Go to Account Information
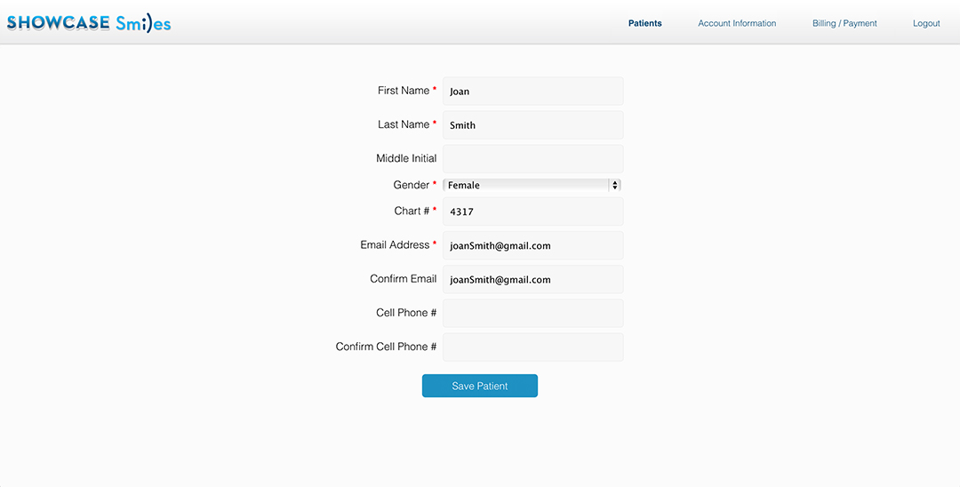This screenshot has width=960, height=487. point(737,23)
